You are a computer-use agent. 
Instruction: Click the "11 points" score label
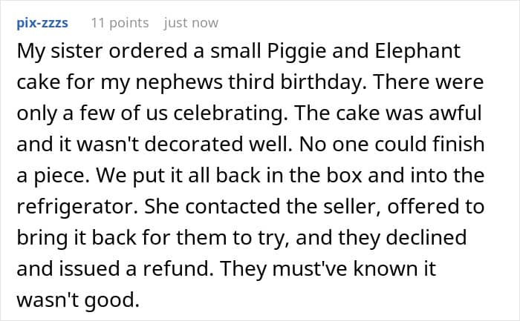(x=119, y=23)
